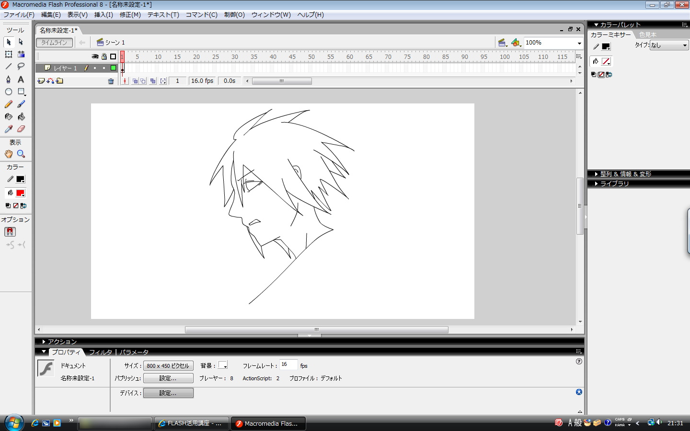This screenshot has width=690, height=431.
Task: Choose the Paint Bucket tool
Action: point(21,116)
